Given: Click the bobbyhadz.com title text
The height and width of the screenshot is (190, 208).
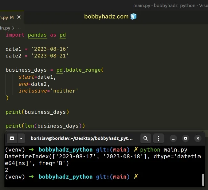Looking at the screenshot, I should (x=106, y=17).
